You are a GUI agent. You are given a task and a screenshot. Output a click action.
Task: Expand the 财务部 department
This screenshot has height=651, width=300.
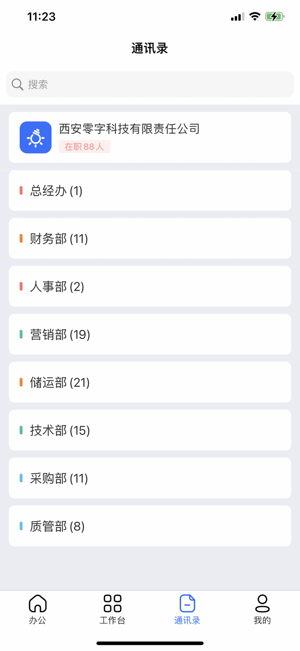[x=150, y=238]
